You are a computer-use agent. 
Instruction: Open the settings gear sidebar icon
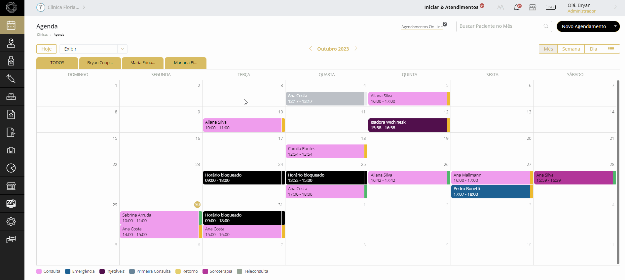[11, 221]
